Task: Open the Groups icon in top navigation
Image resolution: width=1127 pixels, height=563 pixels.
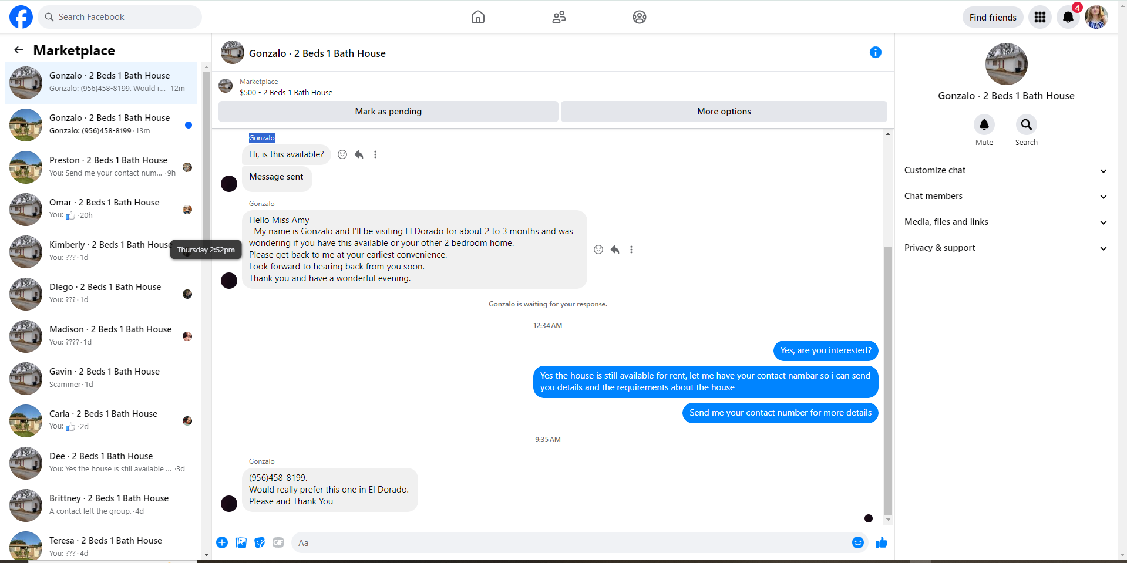Action: 640,17
